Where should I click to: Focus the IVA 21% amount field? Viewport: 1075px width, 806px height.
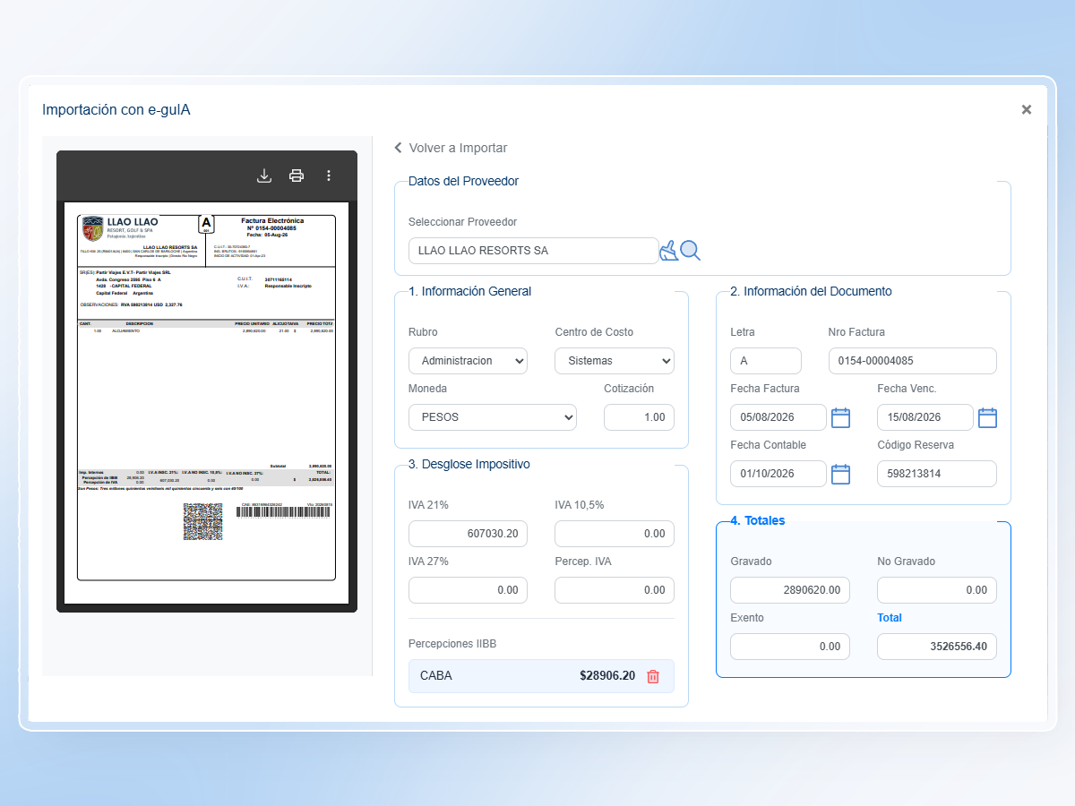click(468, 534)
